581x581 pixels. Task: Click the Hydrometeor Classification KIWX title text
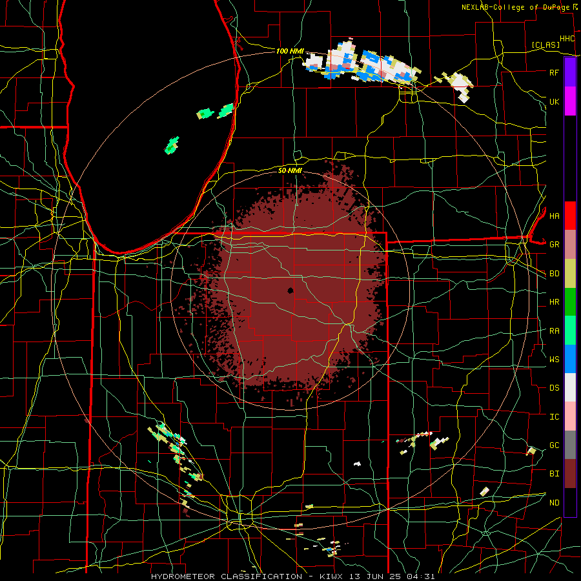pyautogui.click(x=292, y=576)
